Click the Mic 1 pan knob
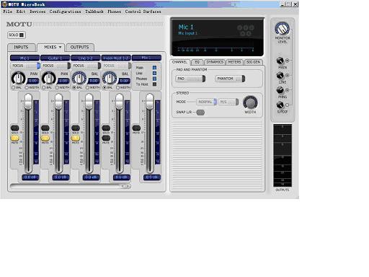 18,79
